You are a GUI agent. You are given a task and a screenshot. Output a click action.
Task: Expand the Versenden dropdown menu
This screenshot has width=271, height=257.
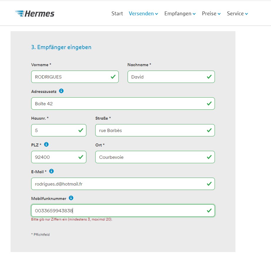click(x=143, y=14)
